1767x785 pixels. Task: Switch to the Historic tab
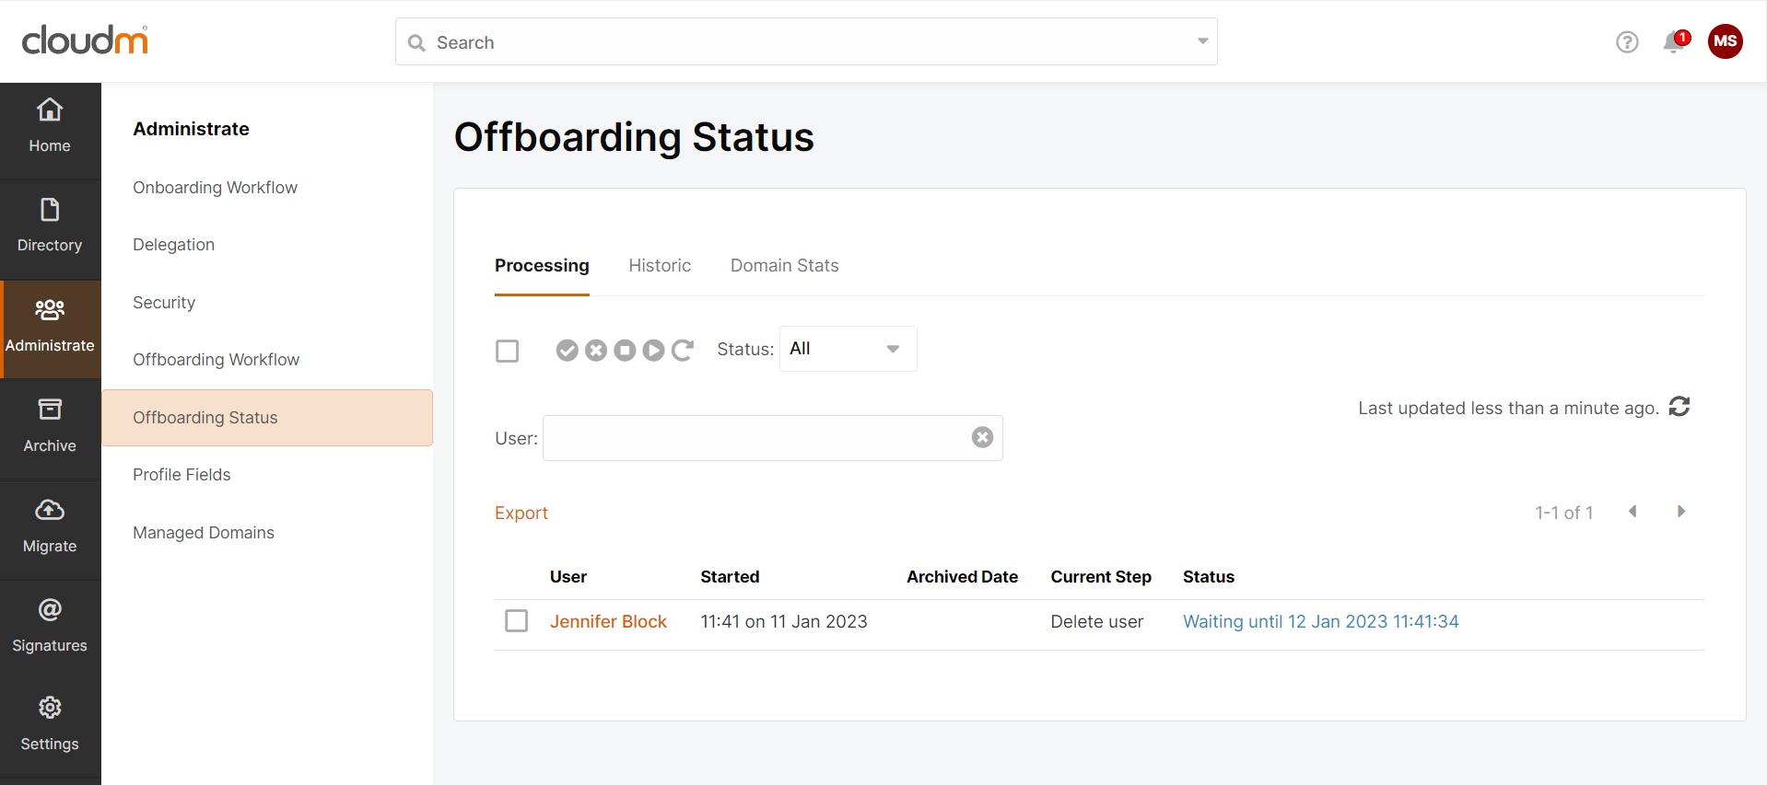tap(660, 266)
